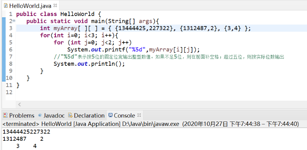Click line number 3 in the gutter
307x150 pixels.
click(10, 28)
